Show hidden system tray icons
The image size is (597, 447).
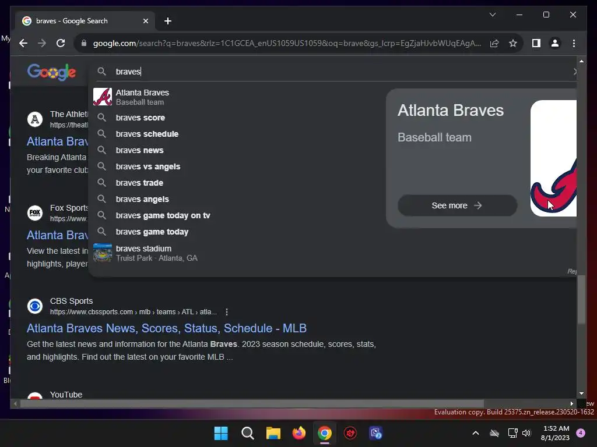[476, 433]
